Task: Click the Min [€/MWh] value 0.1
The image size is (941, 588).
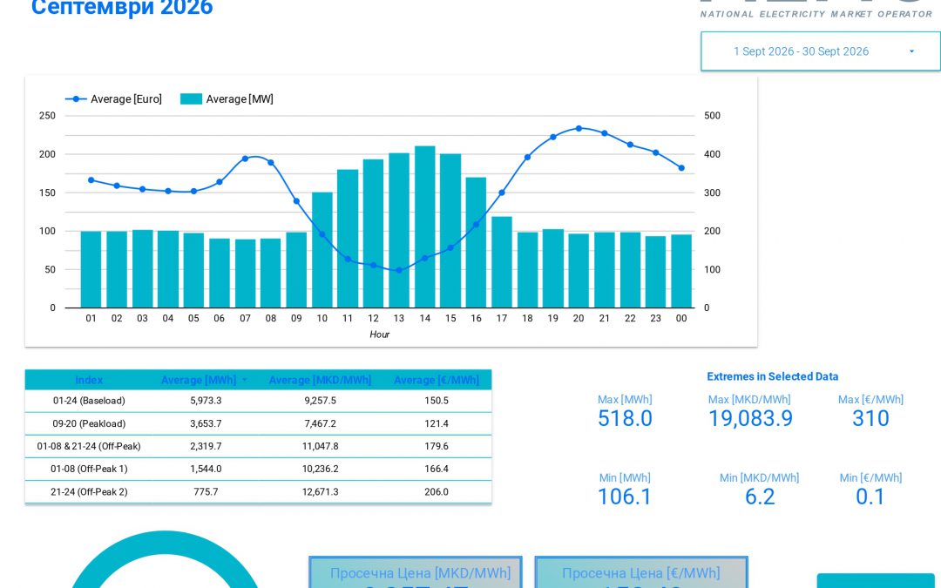Action: tap(870, 497)
